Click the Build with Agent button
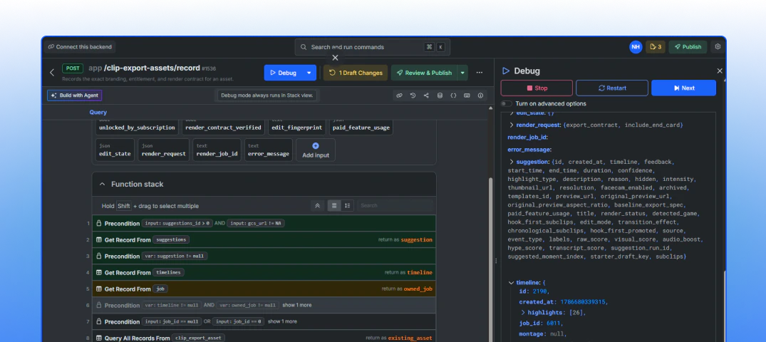766x342 pixels. (x=75, y=95)
